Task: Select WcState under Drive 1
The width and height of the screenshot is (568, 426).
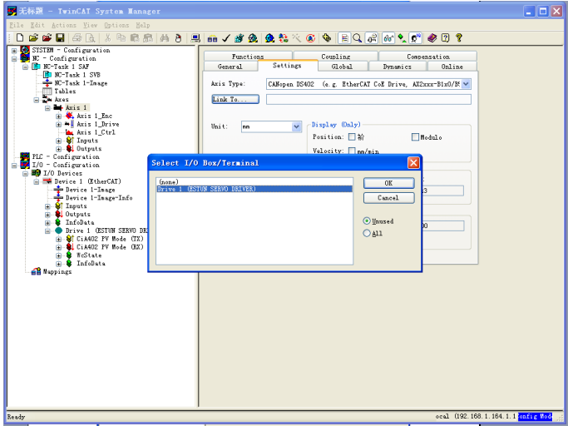Action: 89,255
